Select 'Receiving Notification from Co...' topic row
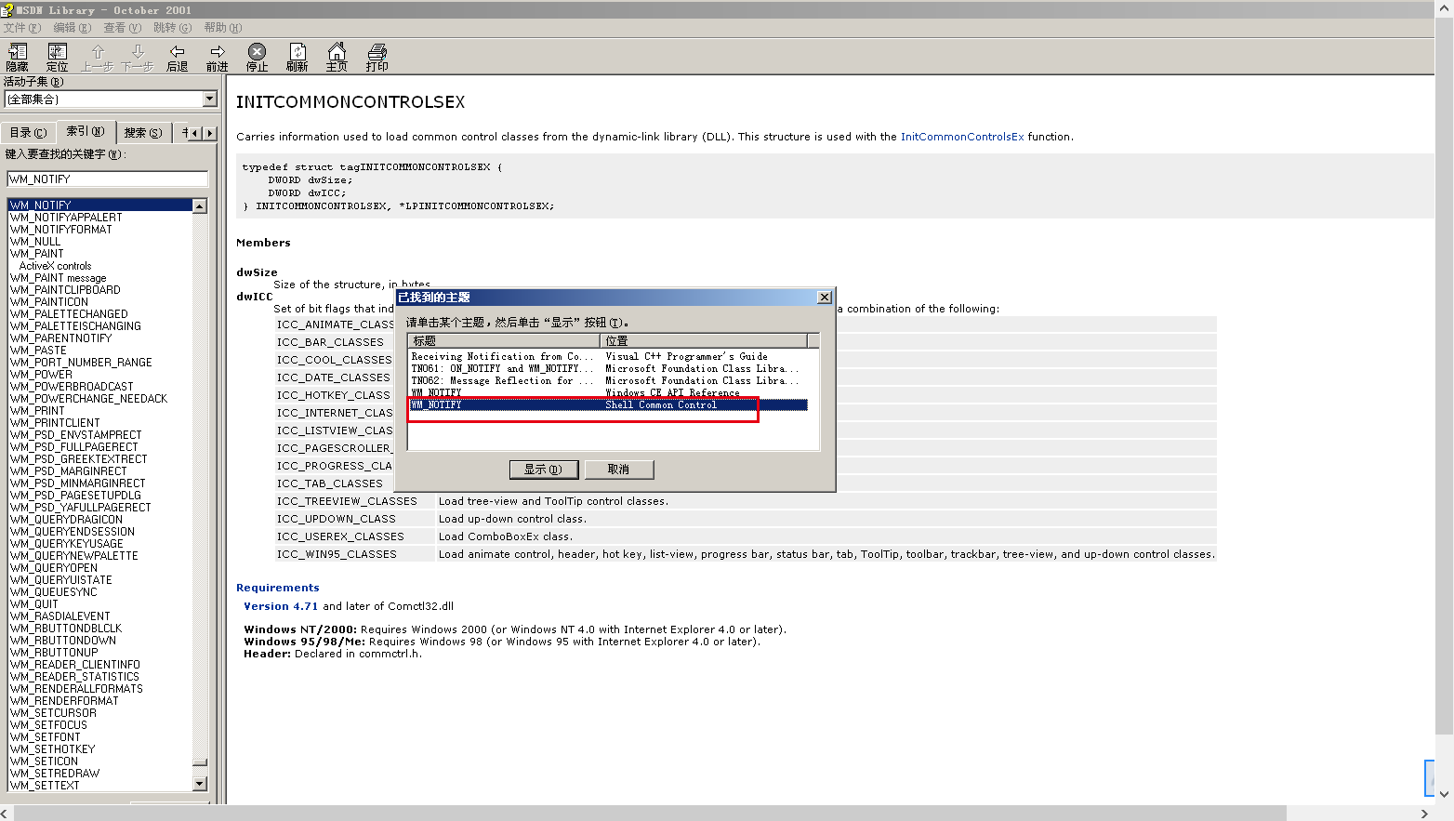The width and height of the screenshot is (1454, 821). 609,356
